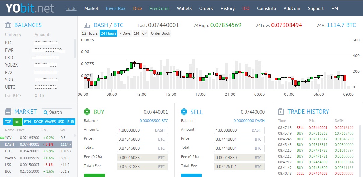Click the Sell balance 0.00000000 DASH link
The height and width of the screenshot is (177, 363).
[249, 121]
